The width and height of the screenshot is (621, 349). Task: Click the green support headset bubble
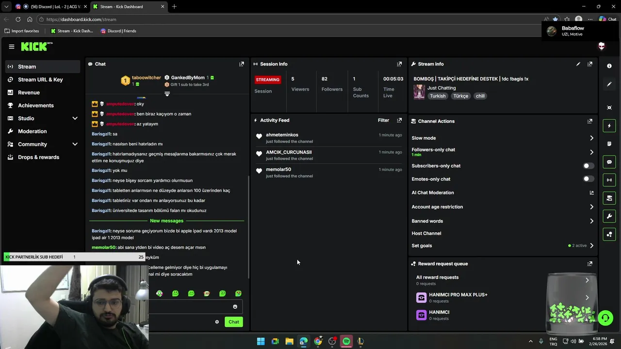pyautogui.click(x=605, y=318)
